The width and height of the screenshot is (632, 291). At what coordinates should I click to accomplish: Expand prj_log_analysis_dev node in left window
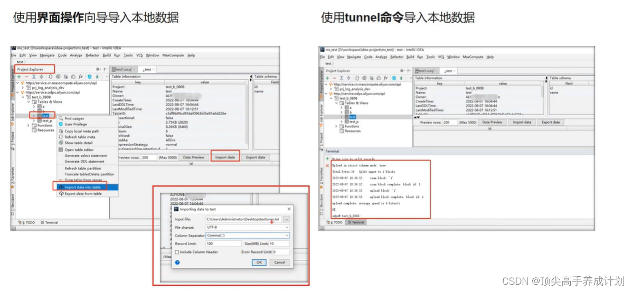[x=23, y=88]
